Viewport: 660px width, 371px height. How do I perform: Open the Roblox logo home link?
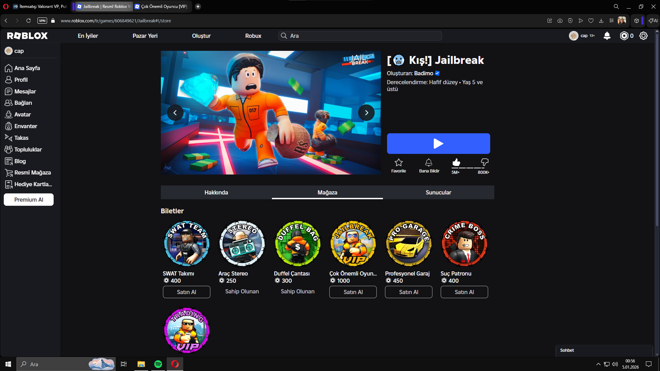[x=27, y=36]
